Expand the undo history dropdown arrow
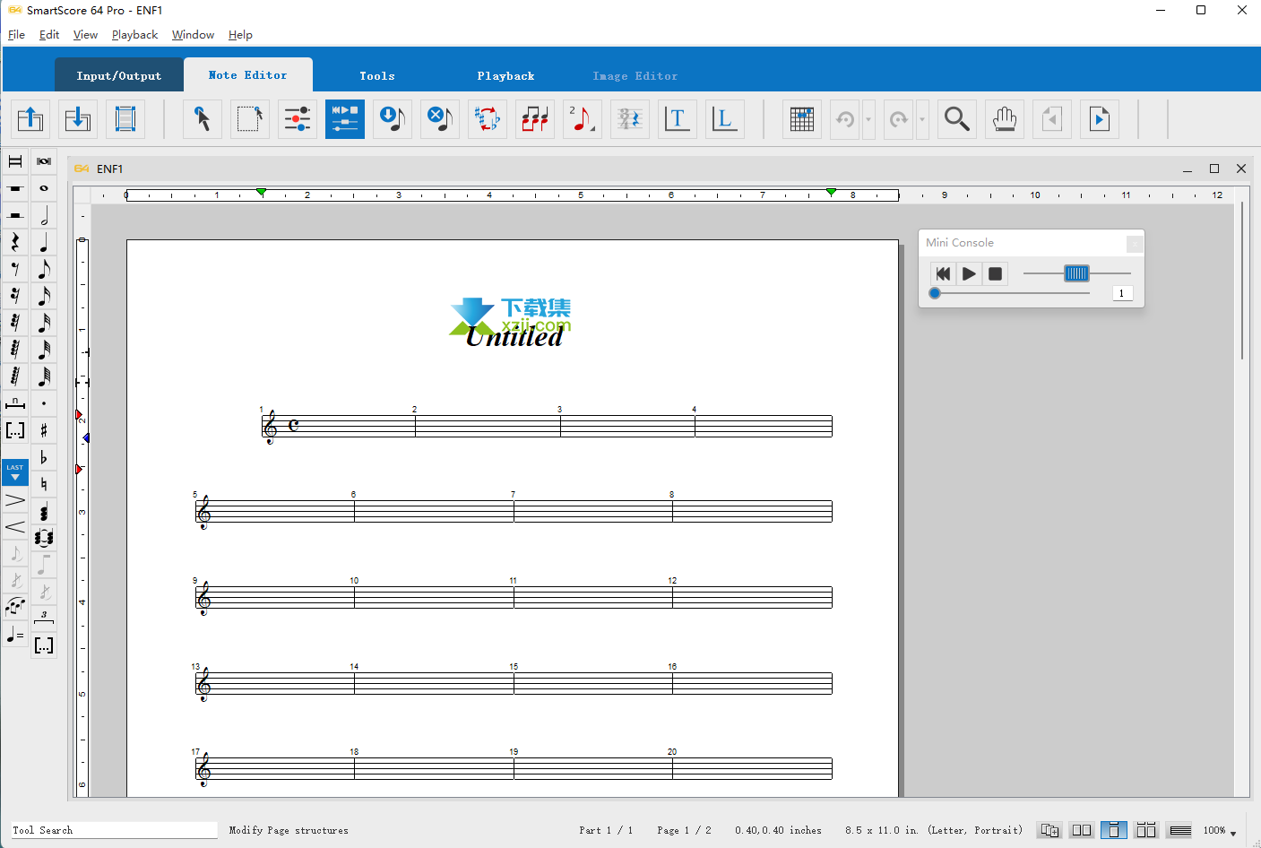 point(868,119)
